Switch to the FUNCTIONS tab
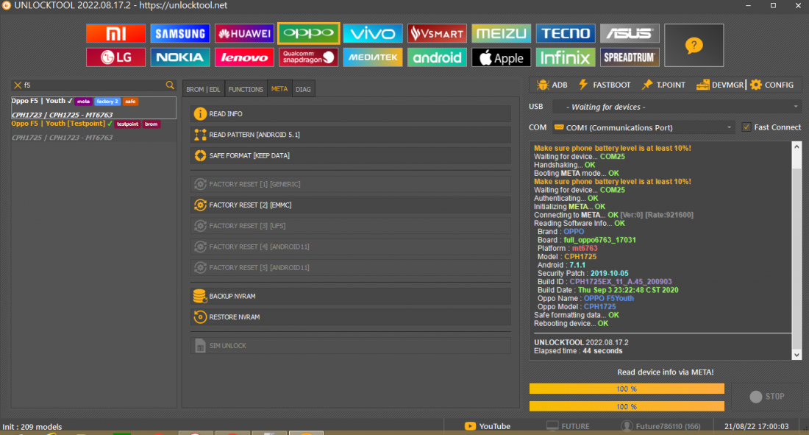809x435 pixels. [246, 89]
